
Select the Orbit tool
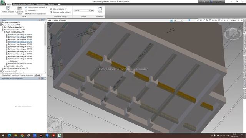213,20
